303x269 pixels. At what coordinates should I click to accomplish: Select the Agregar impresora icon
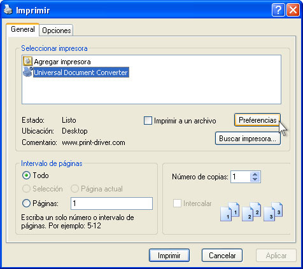point(27,61)
